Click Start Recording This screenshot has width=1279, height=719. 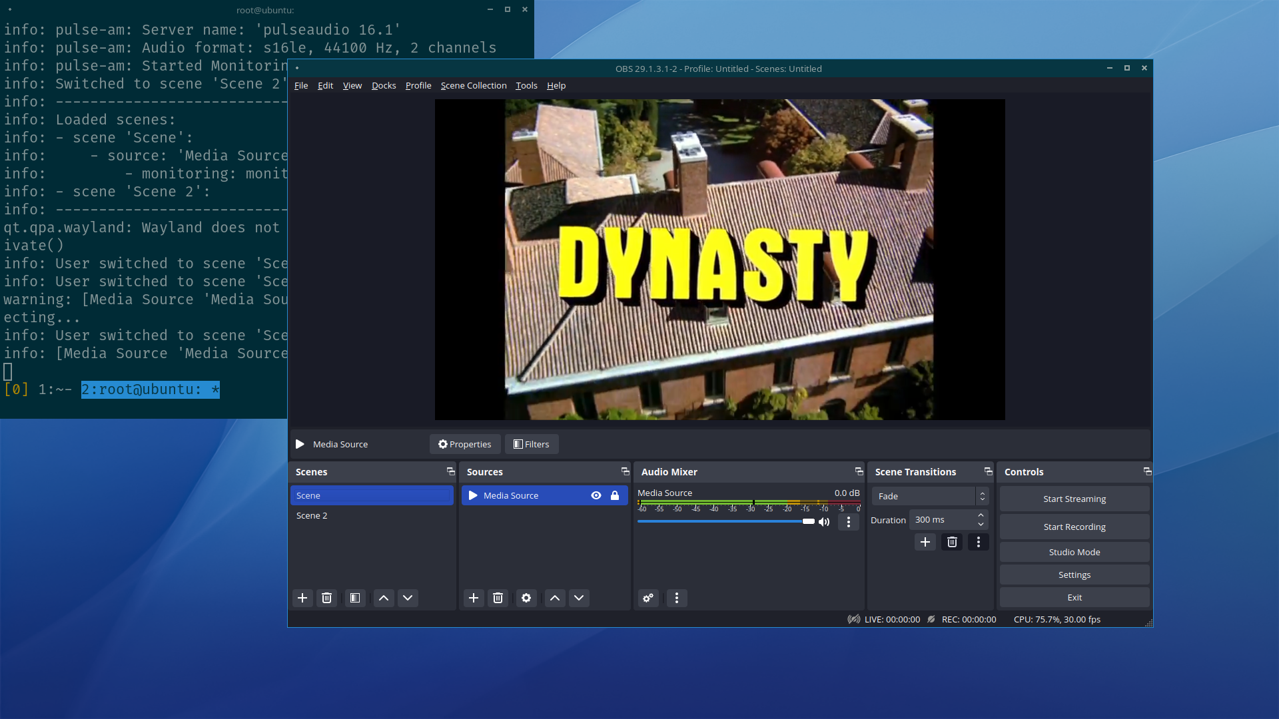1074,527
